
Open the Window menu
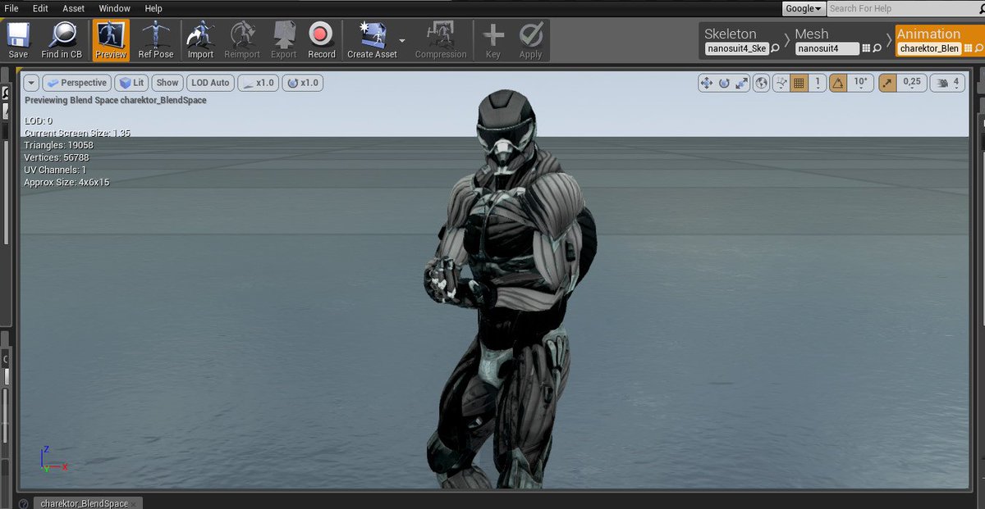coord(114,8)
